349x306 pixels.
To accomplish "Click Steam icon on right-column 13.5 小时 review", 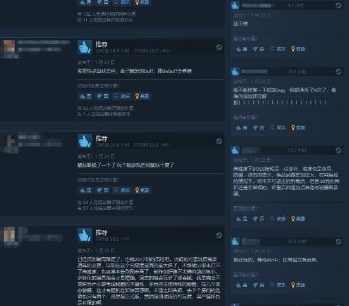I will tap(338, 72).
